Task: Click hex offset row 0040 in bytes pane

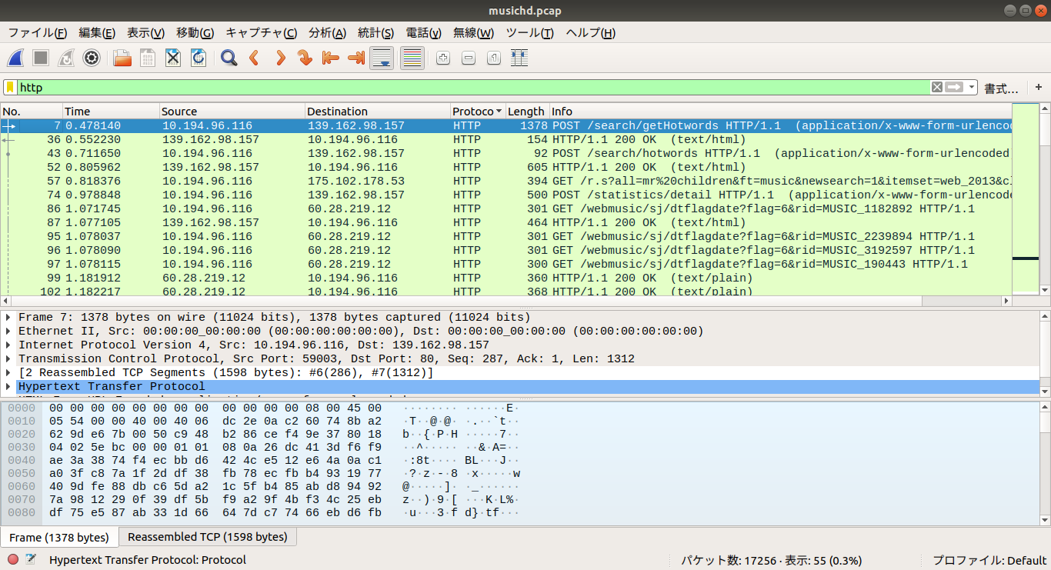Action: coord(22,460)
